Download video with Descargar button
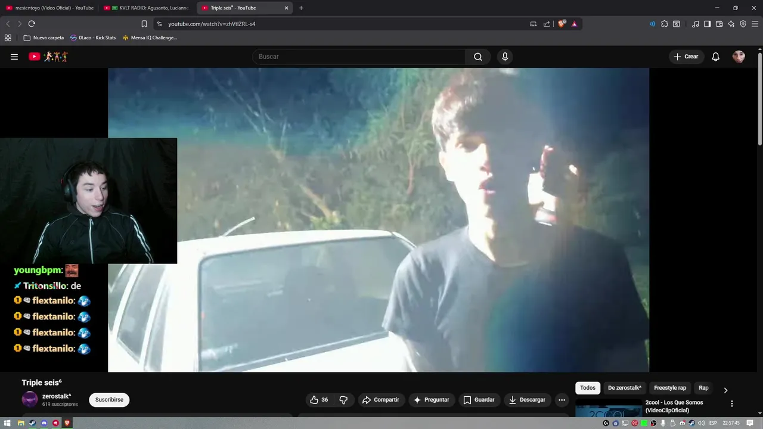Viewport: 763px width, 429px height. tap(527, 400)
